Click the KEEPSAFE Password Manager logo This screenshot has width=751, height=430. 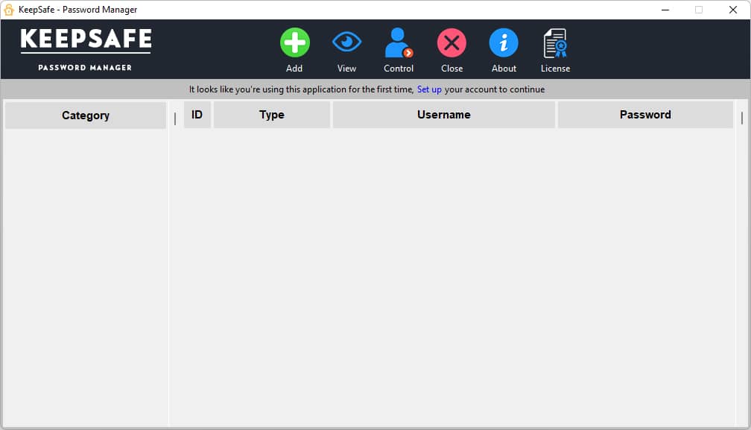(x=86, y=49)
